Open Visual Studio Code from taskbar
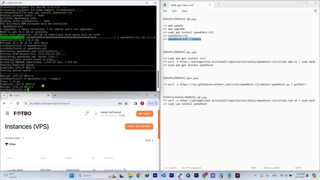 coord(163,175)
